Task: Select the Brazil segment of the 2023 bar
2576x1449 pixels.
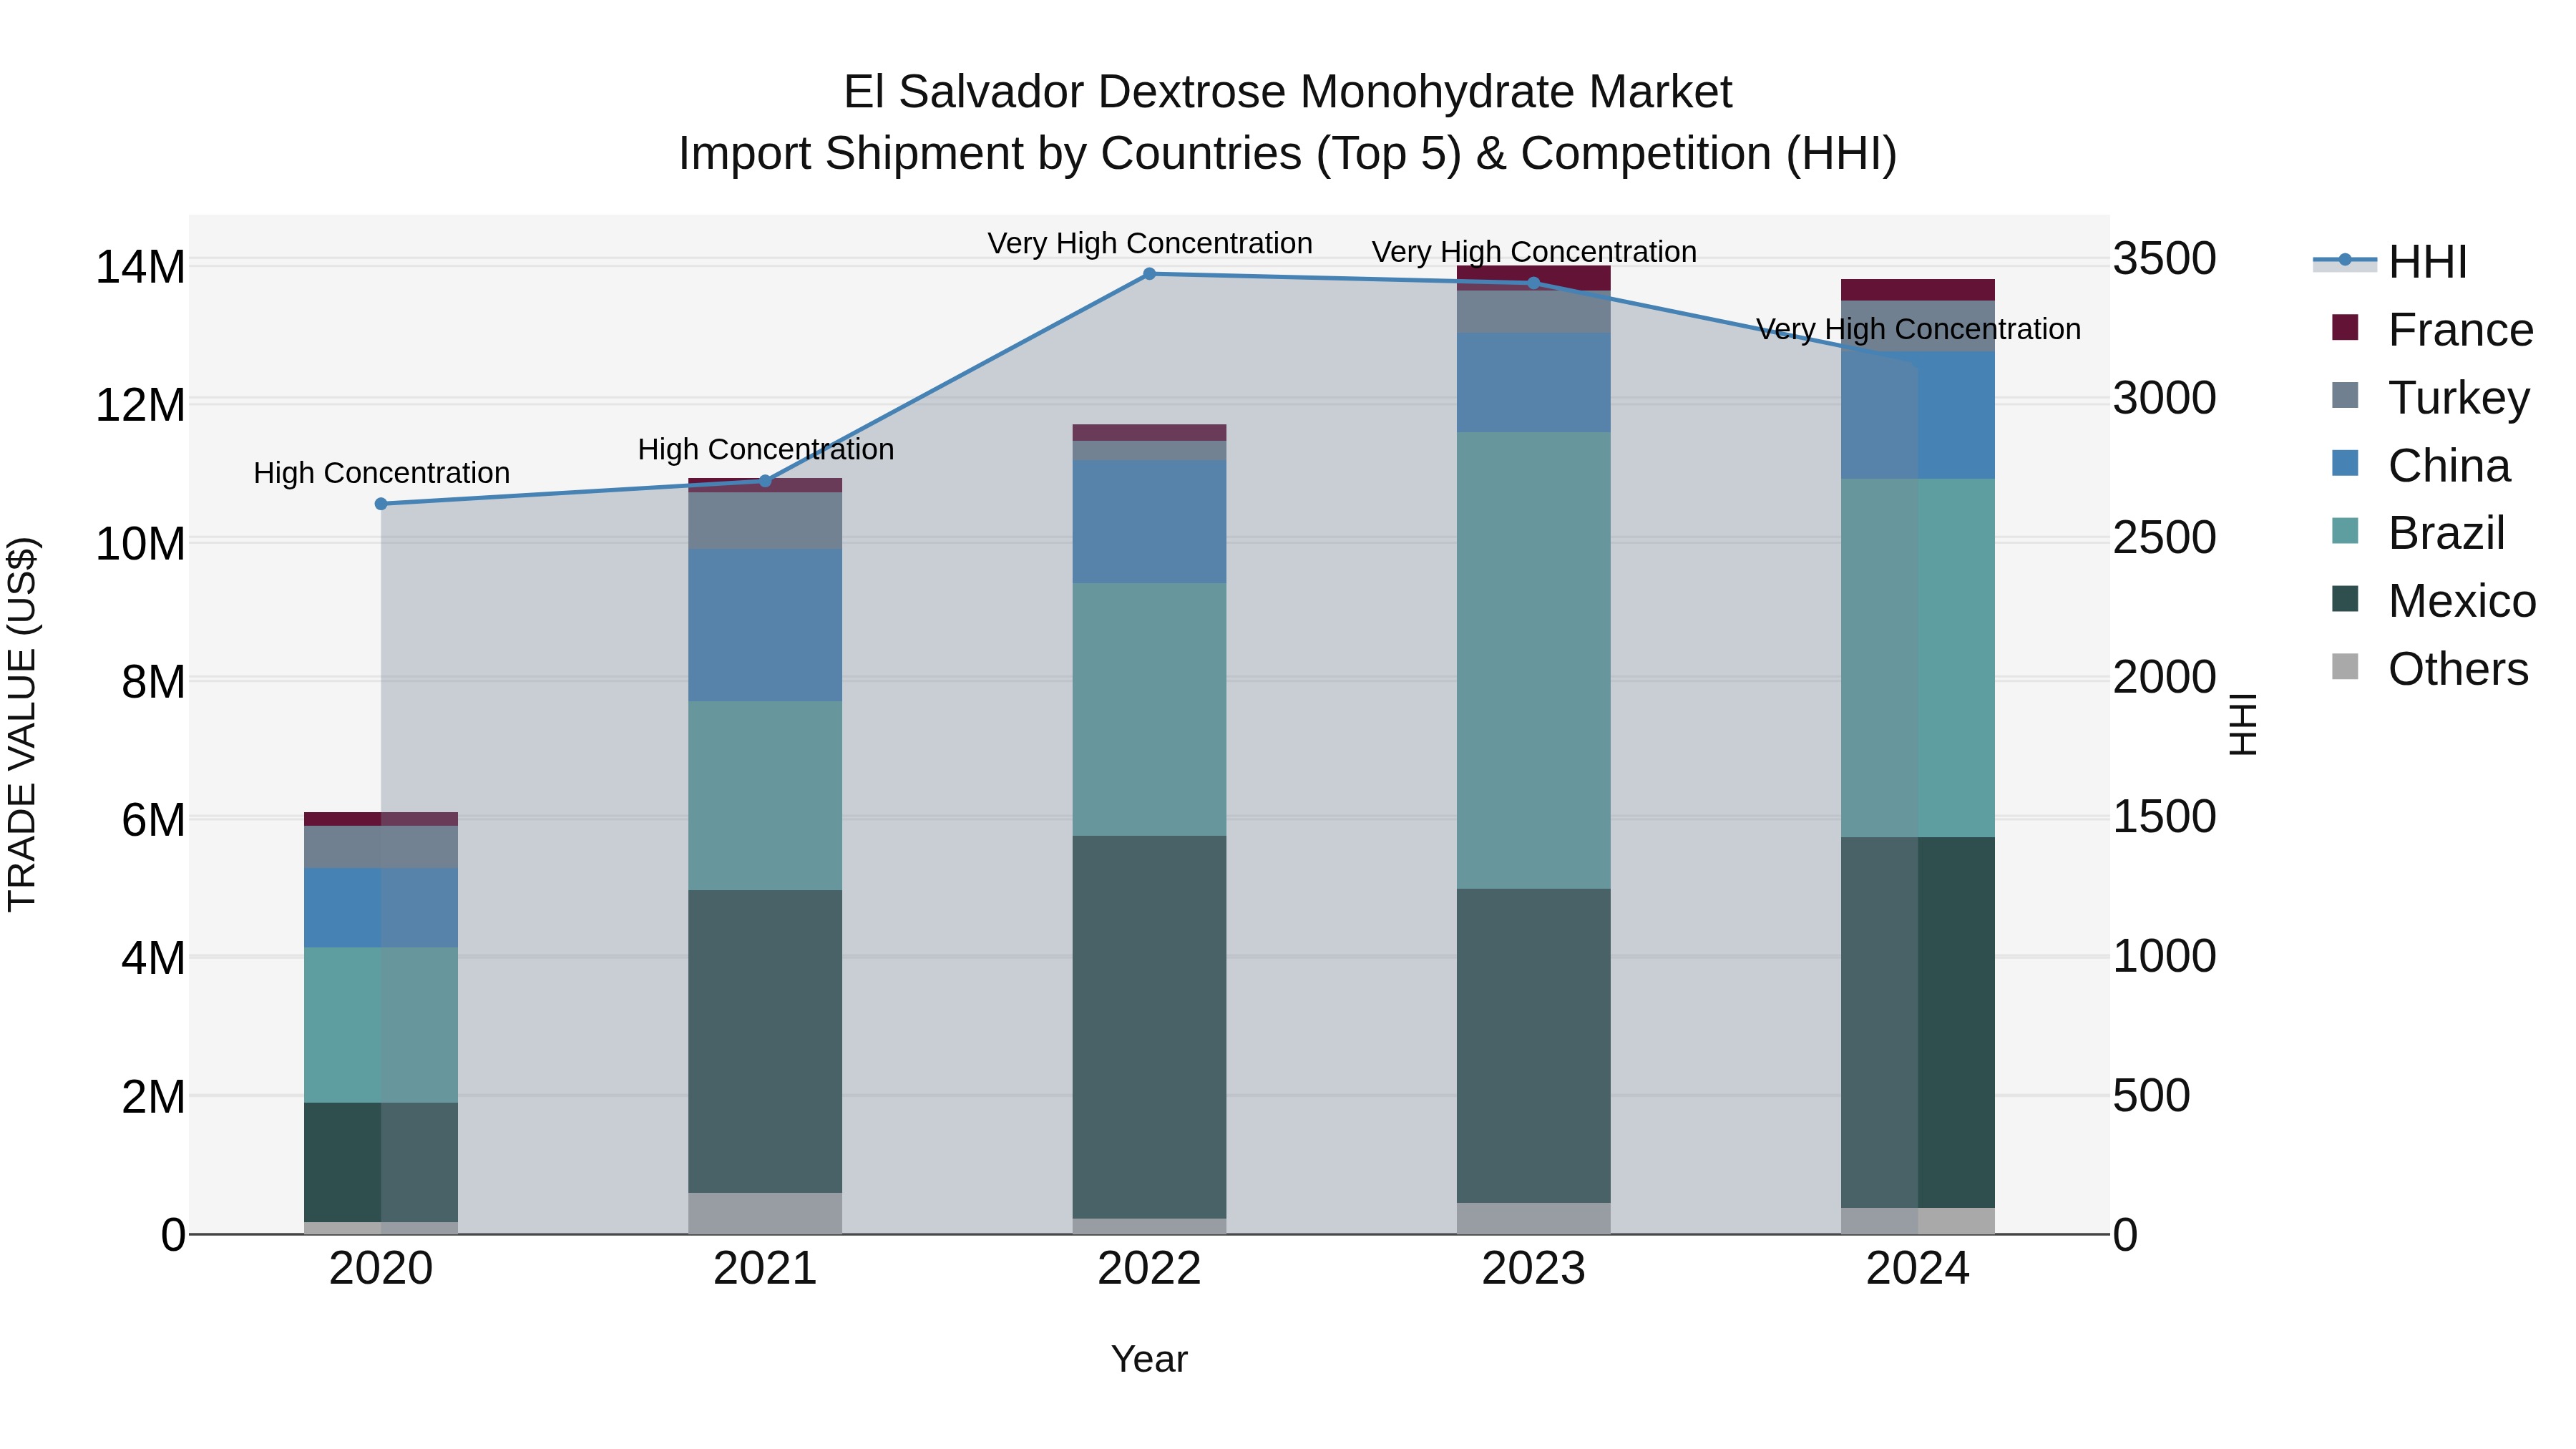Action: (1534, 660)
